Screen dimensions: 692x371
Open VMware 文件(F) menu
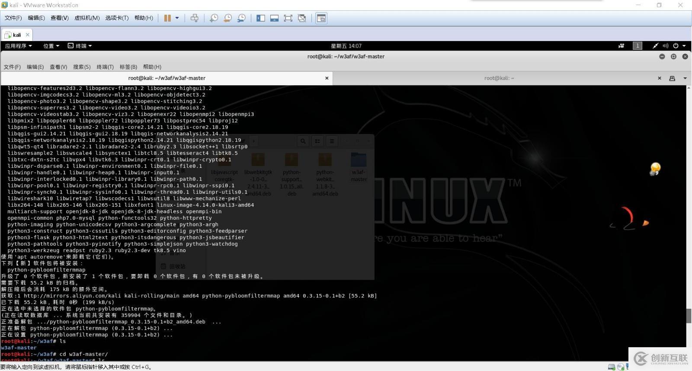13,18
